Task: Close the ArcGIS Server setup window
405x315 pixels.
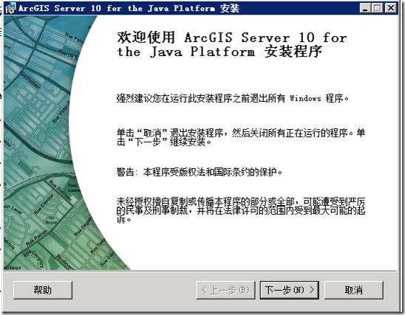Action: (390, 8)
